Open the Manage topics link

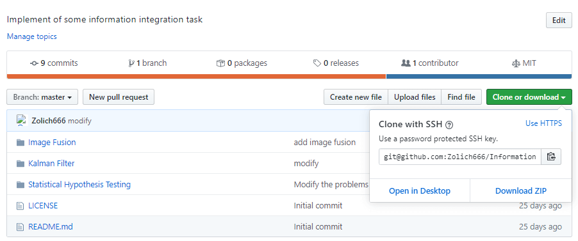coord(31,36)
